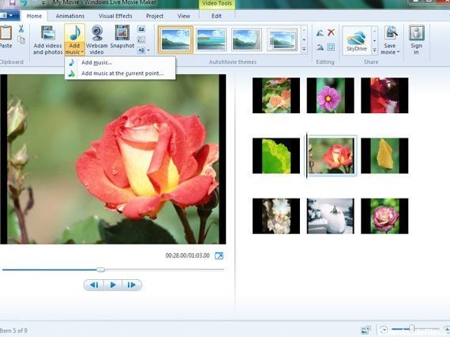Open the Webcam video tool
The image size is (450, 337).
(x=97, y=40)
